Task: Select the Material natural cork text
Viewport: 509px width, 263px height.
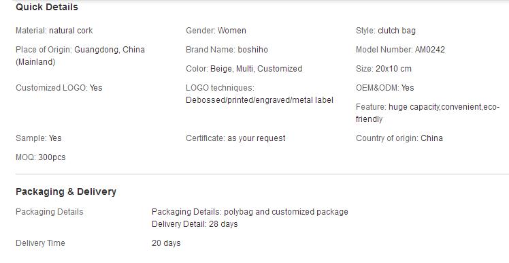Action: [54, 31]
